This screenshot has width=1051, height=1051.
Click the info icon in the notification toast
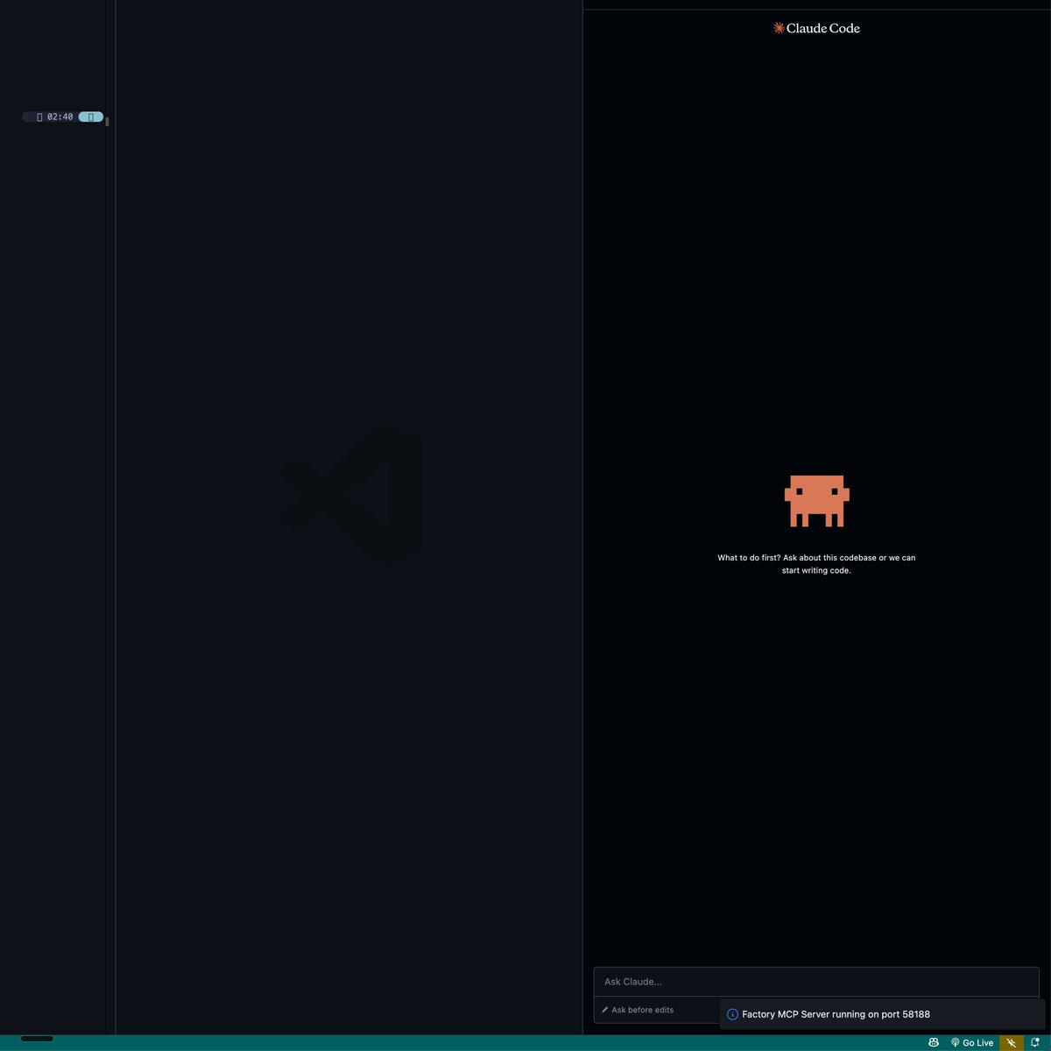732,1014
